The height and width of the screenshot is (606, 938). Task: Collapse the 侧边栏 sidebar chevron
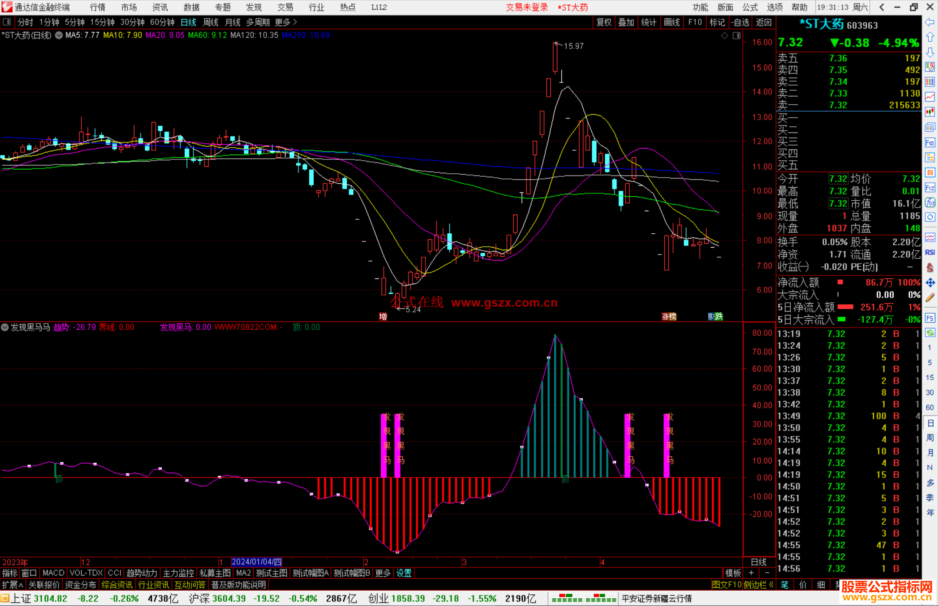[x=771, y=585]
